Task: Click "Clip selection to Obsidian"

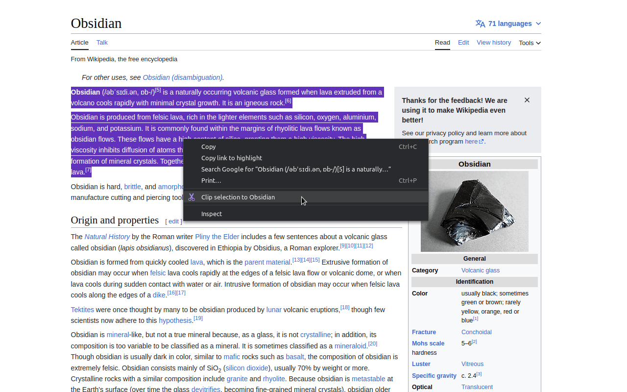Action: [238, 197]
